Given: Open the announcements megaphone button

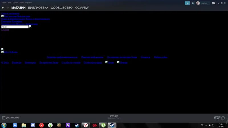Looking at the screenshot, I should coord(187,3).
